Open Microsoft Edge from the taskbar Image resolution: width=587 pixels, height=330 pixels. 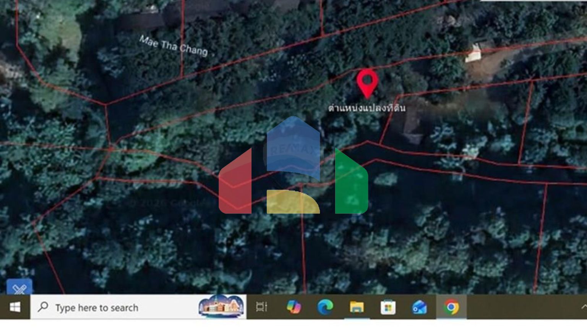(325, 307)
